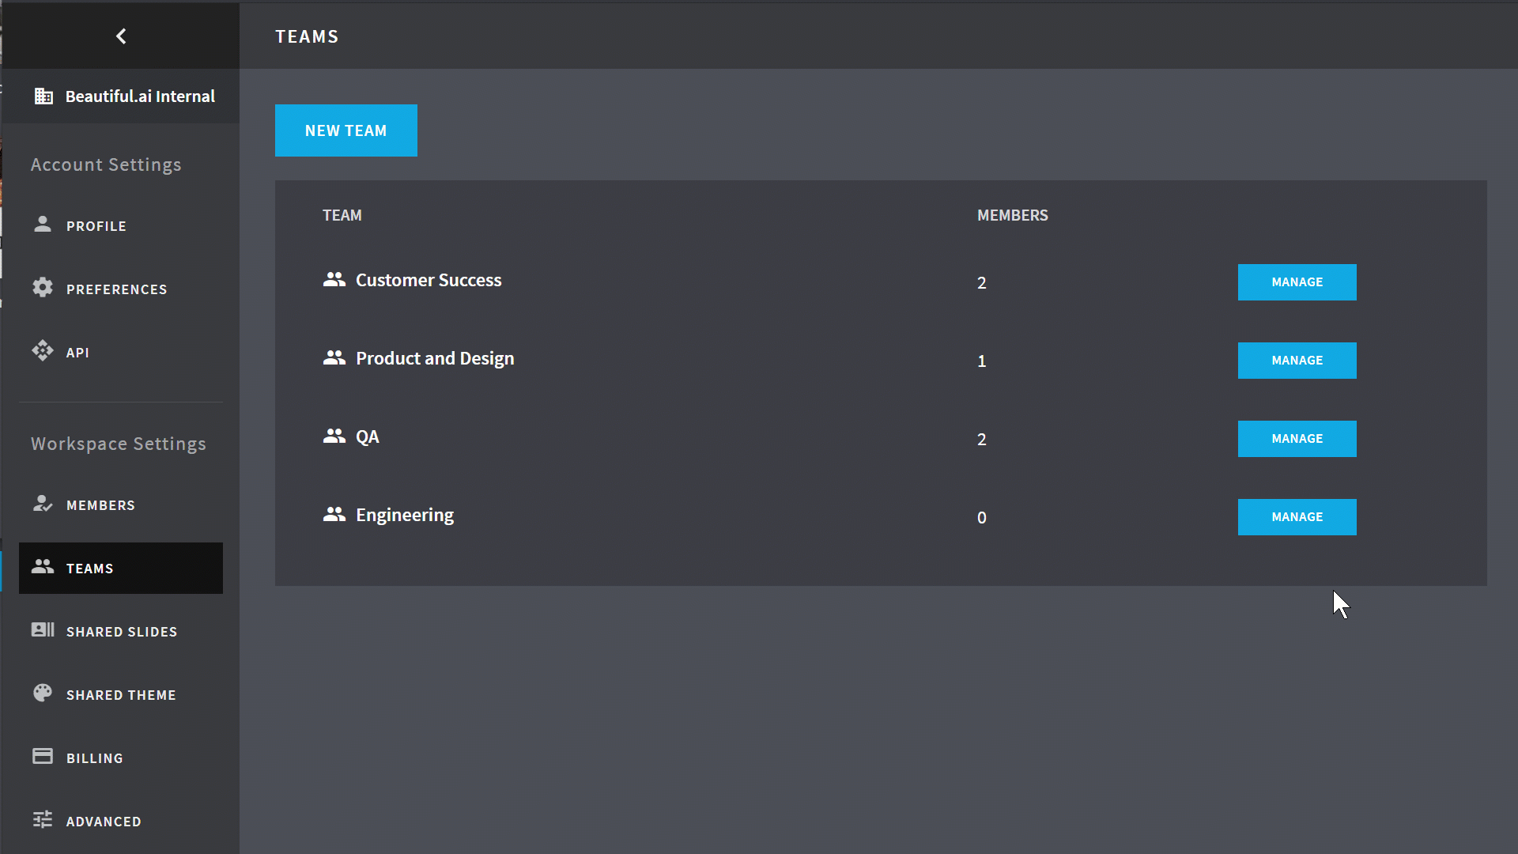1518x854 pixels.
Task: Click the Beautiful.ai Internal building icon
Action: [43, 96]
